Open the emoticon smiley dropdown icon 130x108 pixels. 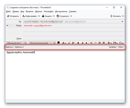point(121,43)
